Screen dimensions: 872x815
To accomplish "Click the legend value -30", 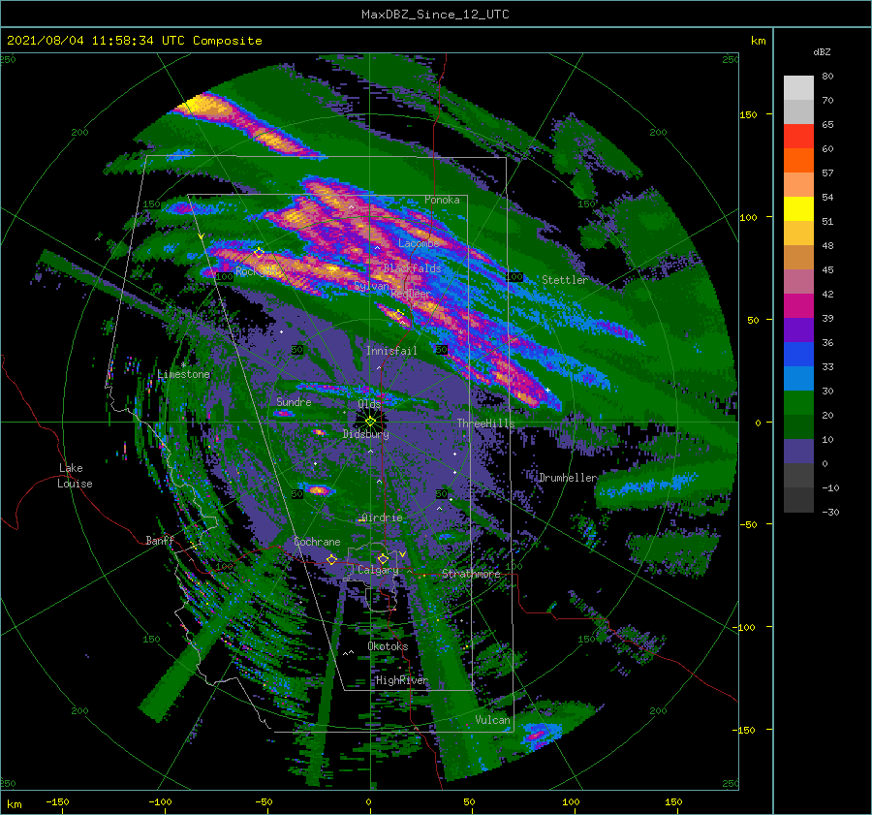I will tap(830, 512).
